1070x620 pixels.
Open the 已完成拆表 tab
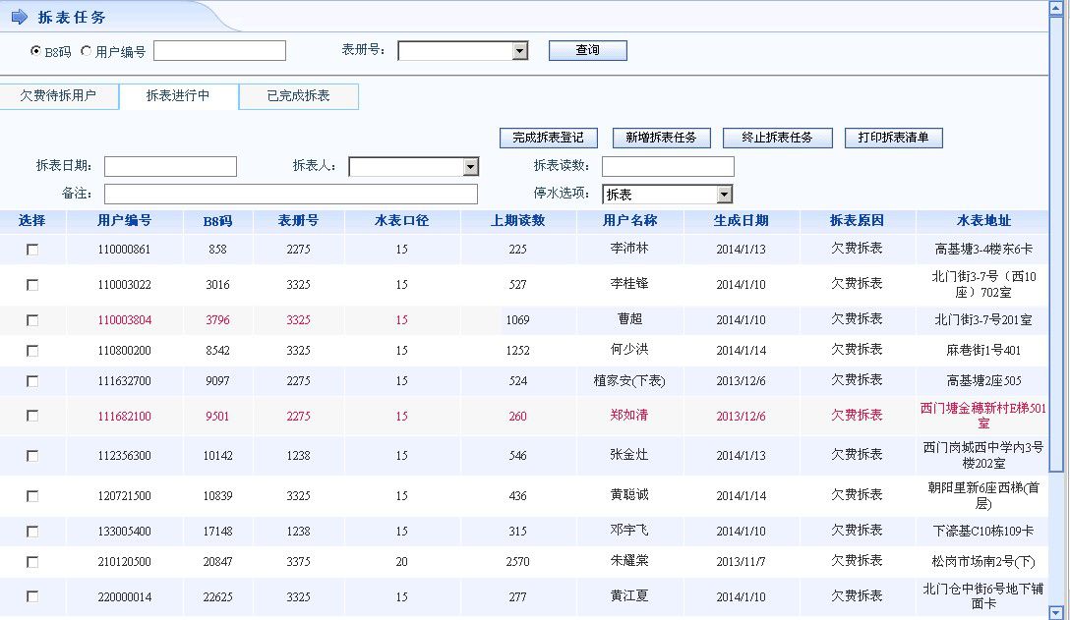(x=298, y=96)
